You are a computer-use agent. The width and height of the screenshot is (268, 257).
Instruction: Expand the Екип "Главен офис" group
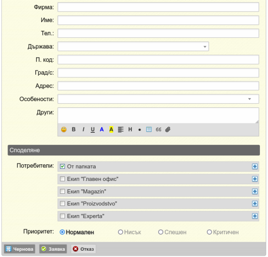pyautogui.click(x=255, y=179)
